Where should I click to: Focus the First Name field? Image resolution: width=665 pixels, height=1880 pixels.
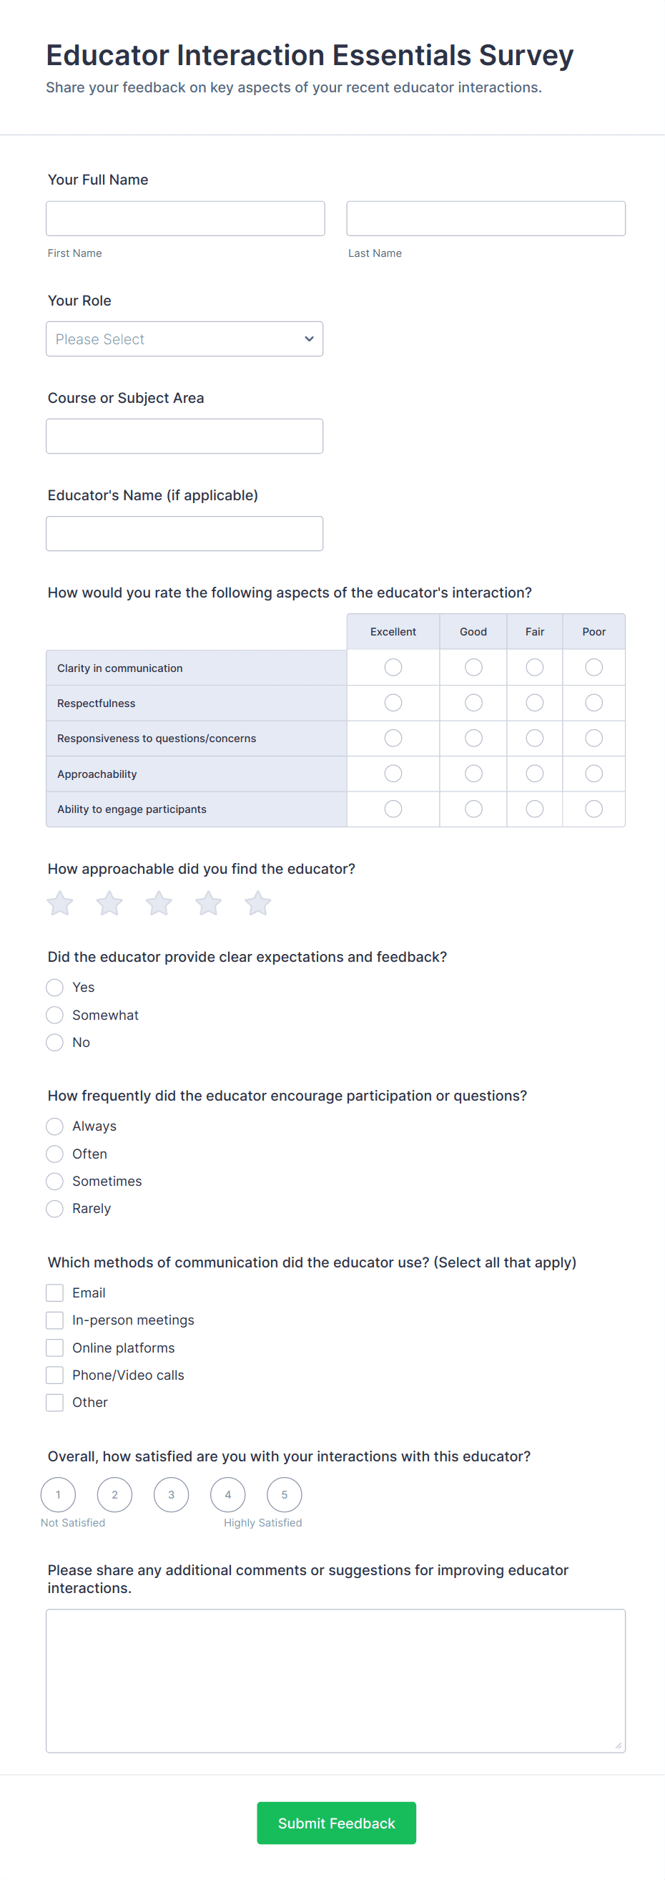pyautogui.click(x=185, y=219)
